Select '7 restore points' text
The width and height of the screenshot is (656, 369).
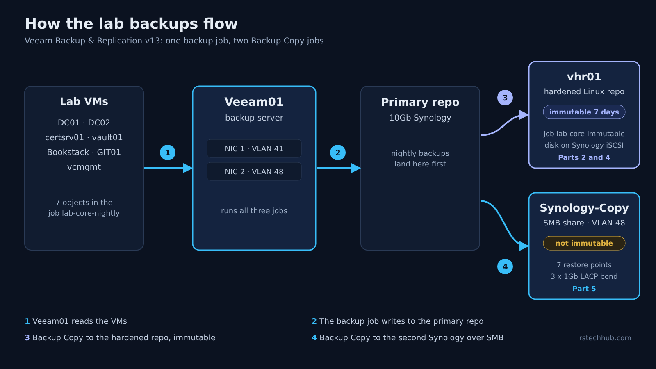pyautogui.click(x=584, y=265)
